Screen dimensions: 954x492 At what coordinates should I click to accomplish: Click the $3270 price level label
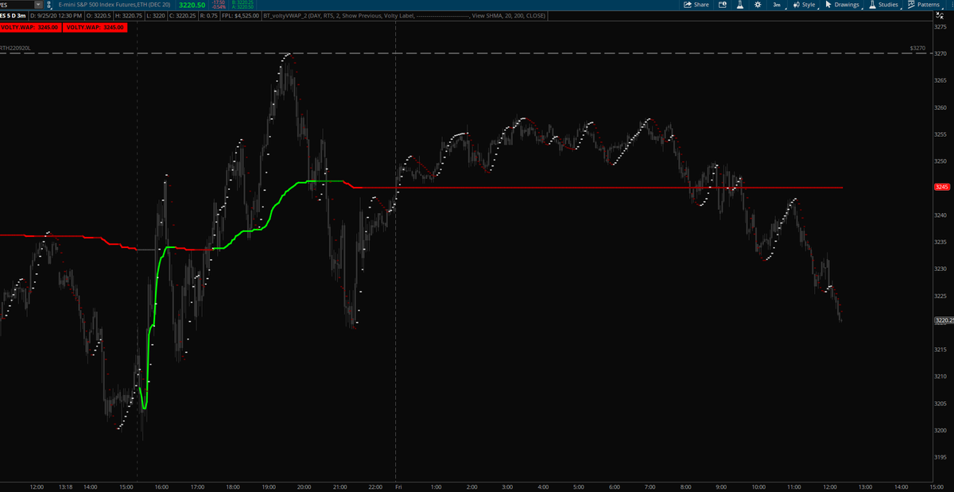[x=917, y=48]
